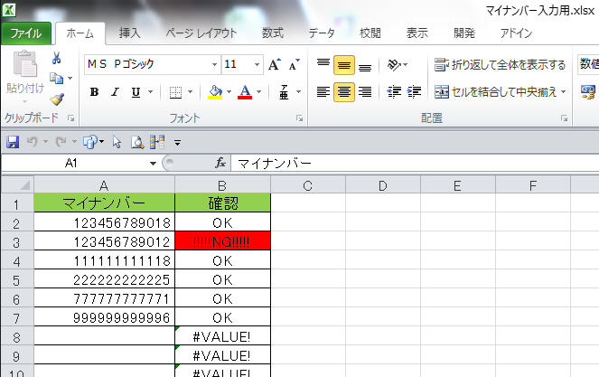Open the MS Pゴシック font name dropdown
Screen dimensions: 599x377
214,65
